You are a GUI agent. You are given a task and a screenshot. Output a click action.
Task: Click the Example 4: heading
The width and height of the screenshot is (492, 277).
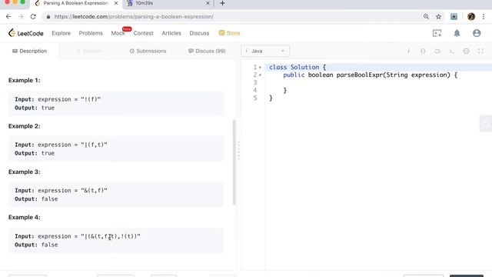pos(25,217)
